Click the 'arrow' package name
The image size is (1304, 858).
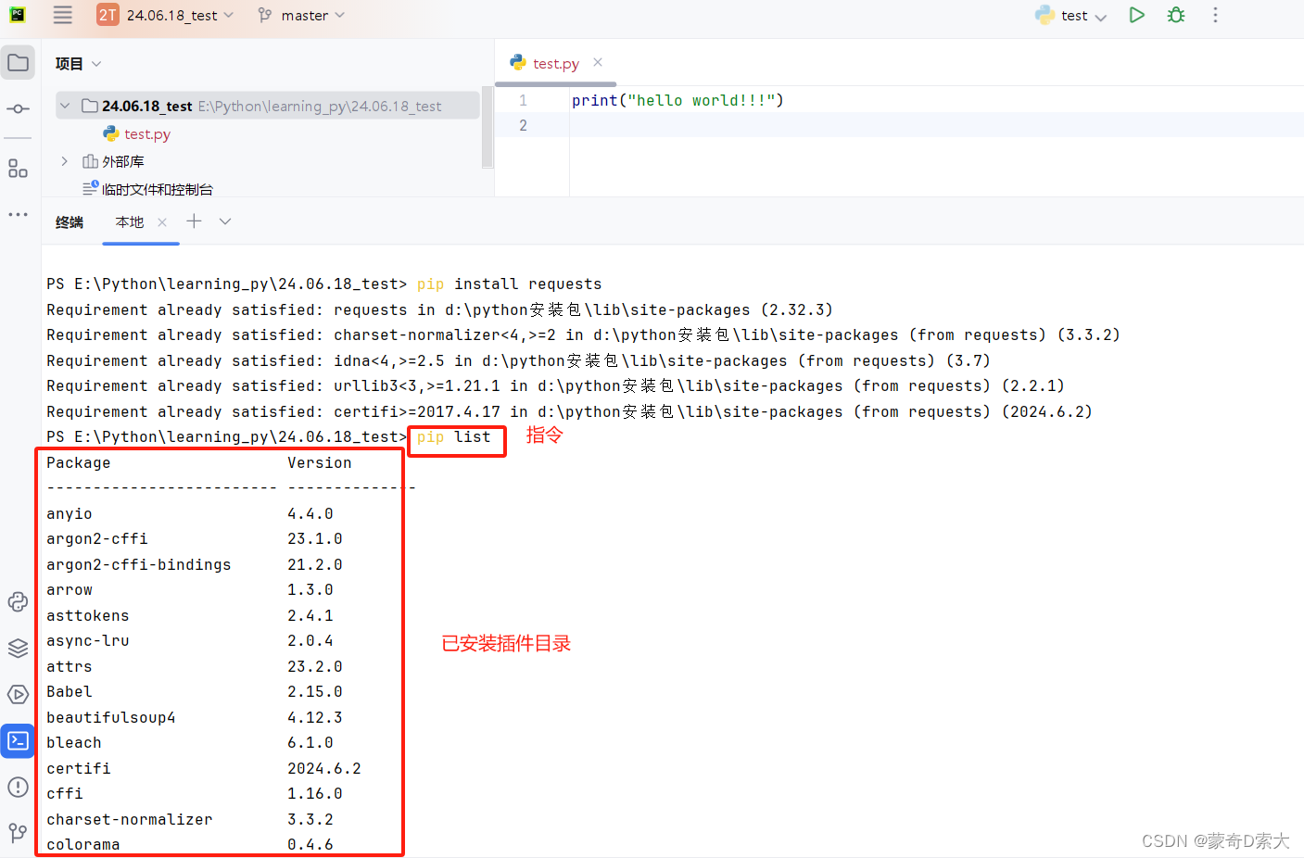tap(70, 589)
